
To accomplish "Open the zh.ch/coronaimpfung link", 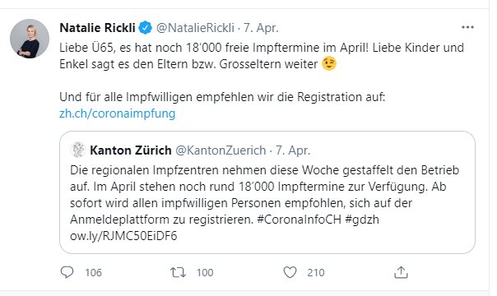I will pyautogui.click(x=118, y=113).
